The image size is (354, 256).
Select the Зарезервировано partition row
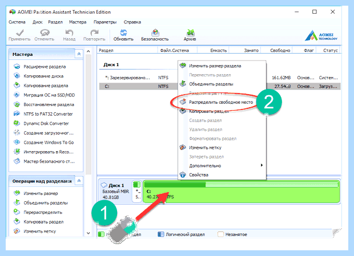(x=220, y=78)
